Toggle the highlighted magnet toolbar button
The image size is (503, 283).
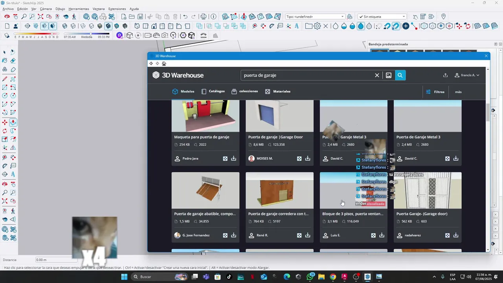(396, 26)
